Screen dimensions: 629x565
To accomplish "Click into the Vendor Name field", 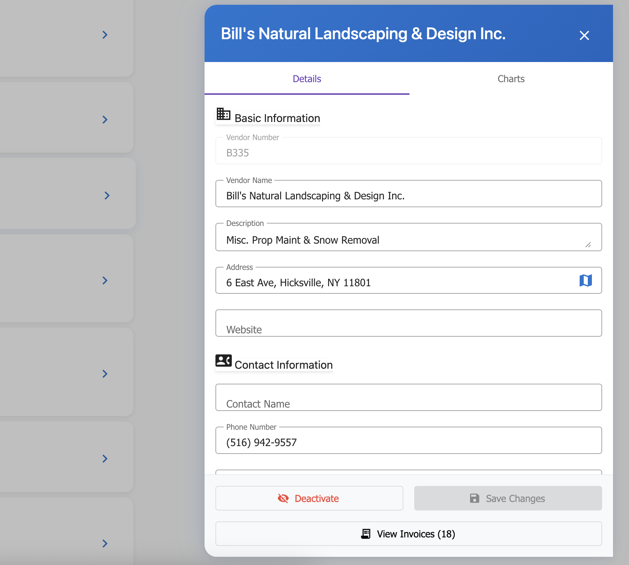I will click(x=408, y=196).
